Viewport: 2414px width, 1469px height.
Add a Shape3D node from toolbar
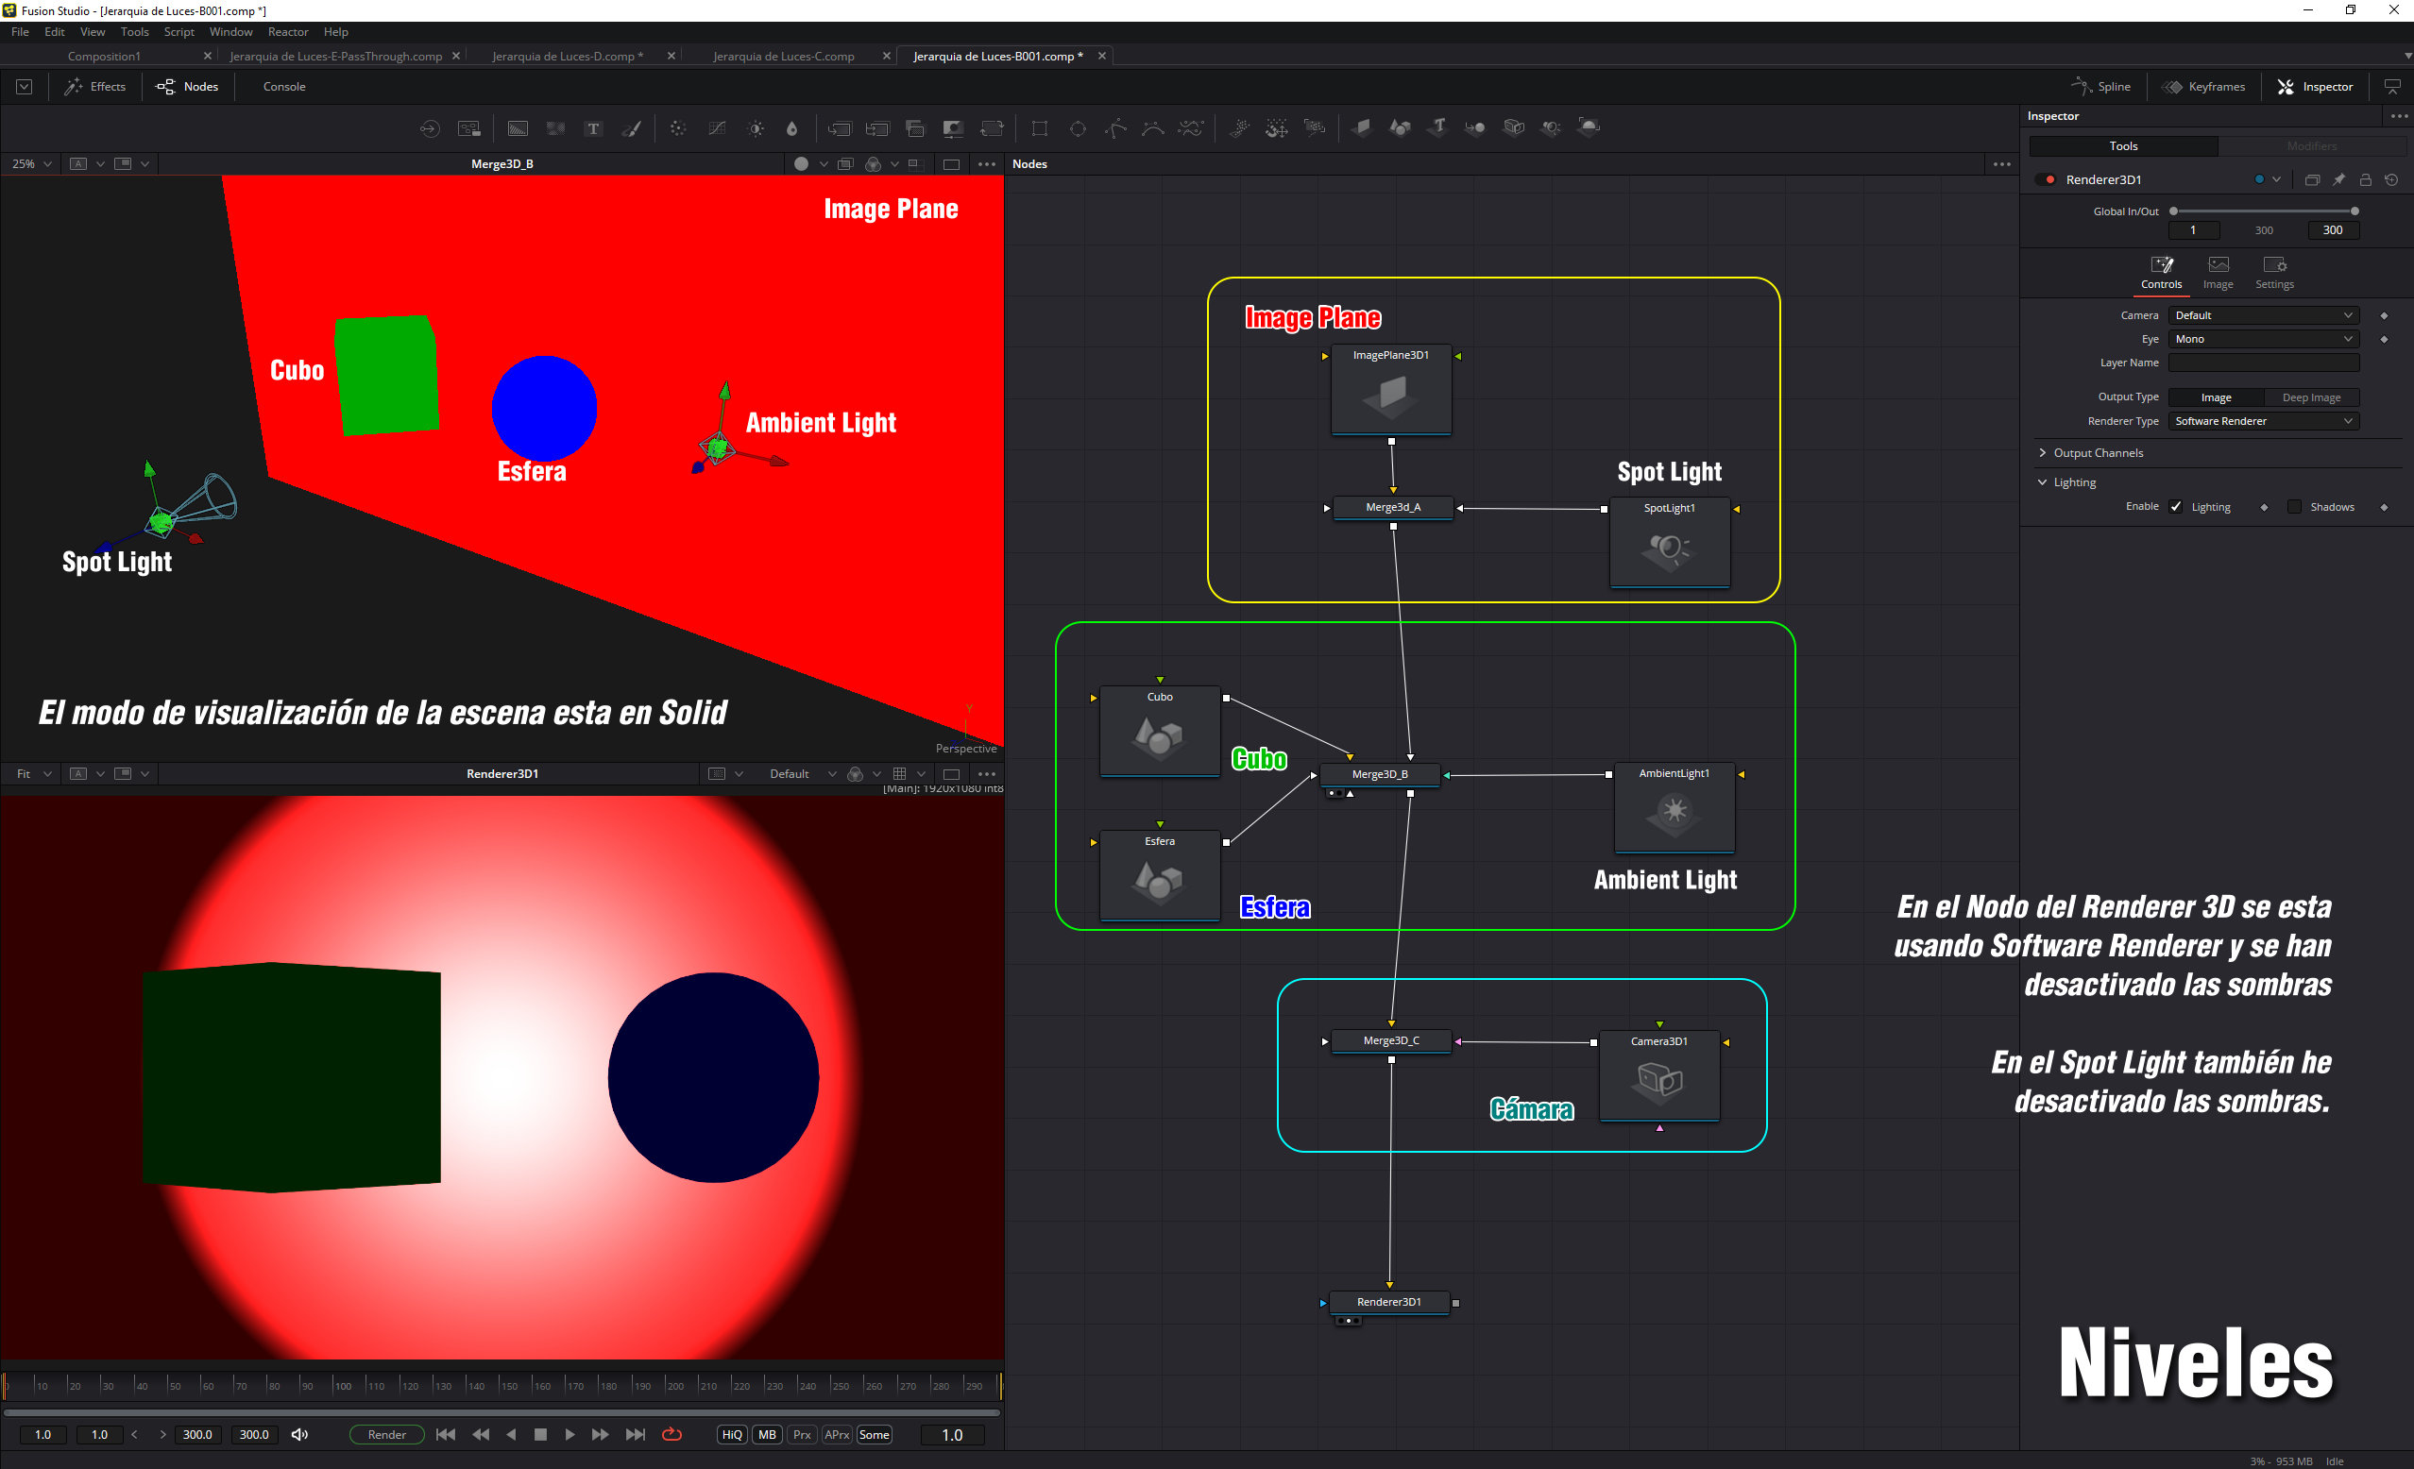(x=1400, y=128)
